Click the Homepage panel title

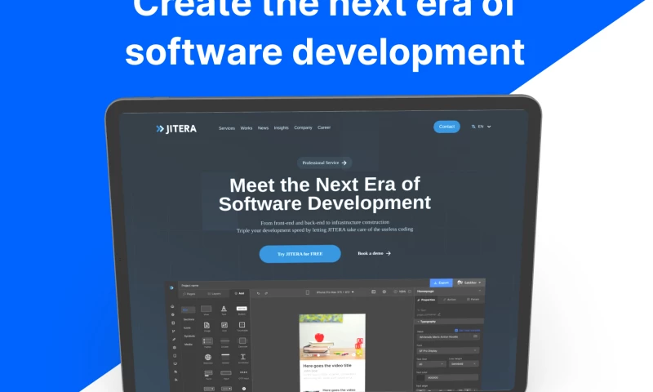[425, 292]
